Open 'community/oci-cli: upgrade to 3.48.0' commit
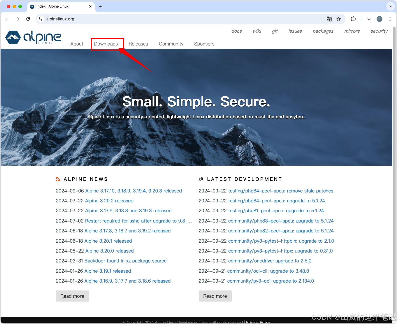397x324 pixels. 268,271
